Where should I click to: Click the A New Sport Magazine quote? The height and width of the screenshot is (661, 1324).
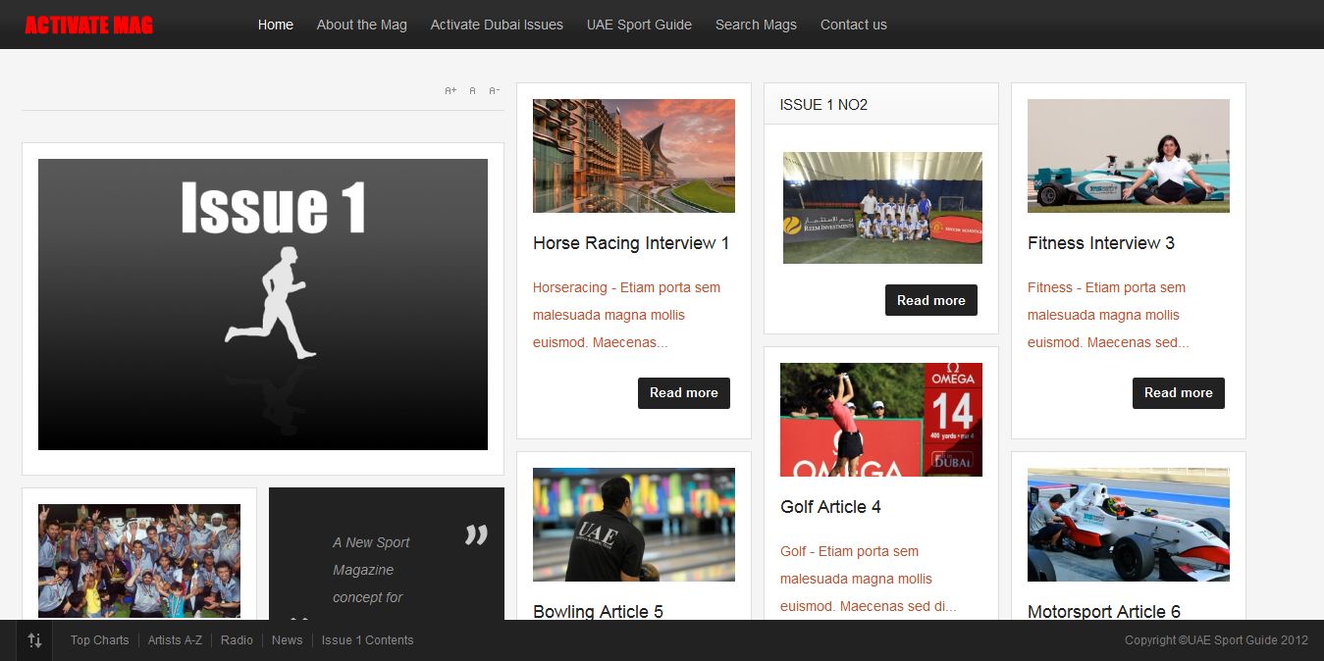tap(371, 570)
